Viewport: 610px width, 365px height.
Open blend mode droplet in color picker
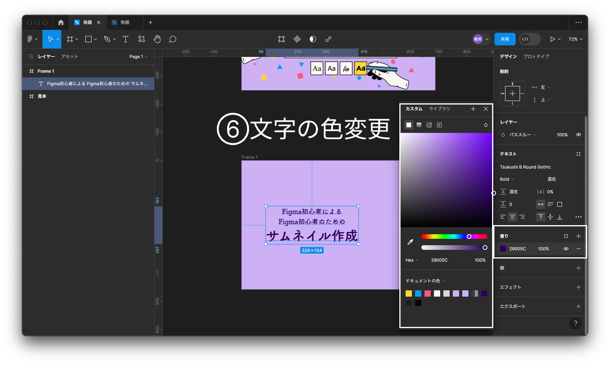[x=486, y=125]
